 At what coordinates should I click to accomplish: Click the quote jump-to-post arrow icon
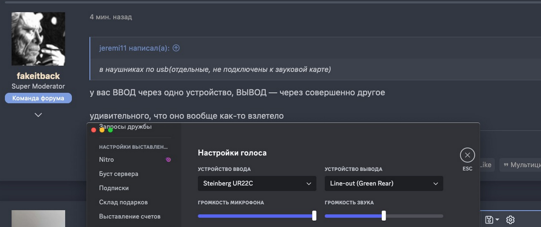176,48
